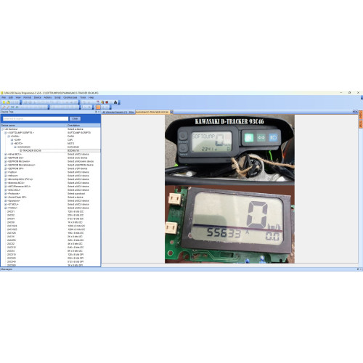Expand the CAR tree node

tap(12, 140)
